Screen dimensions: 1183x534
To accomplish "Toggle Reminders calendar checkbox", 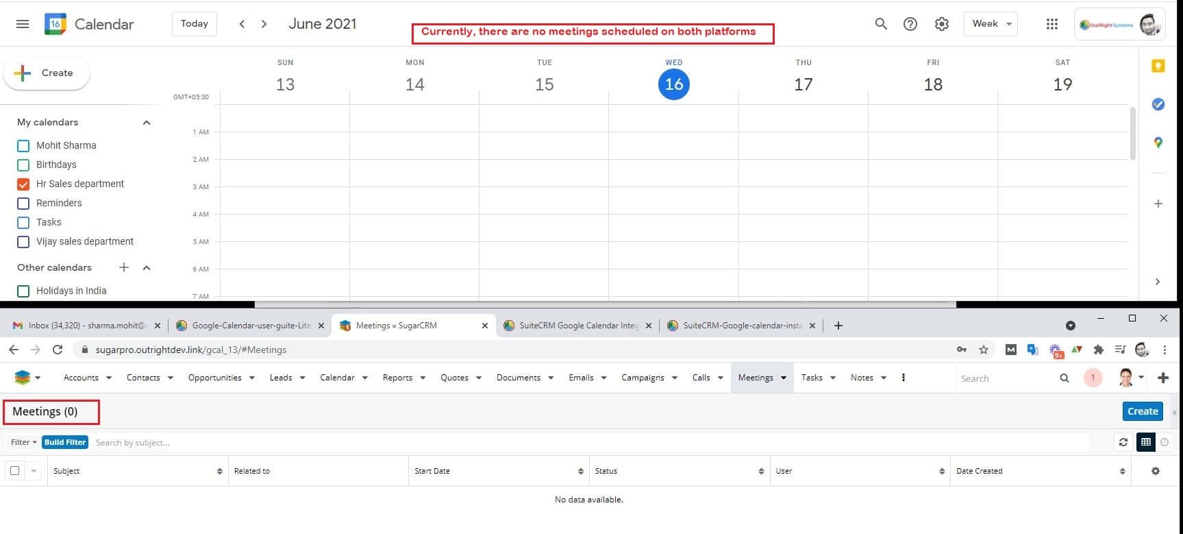I will 23,204.
